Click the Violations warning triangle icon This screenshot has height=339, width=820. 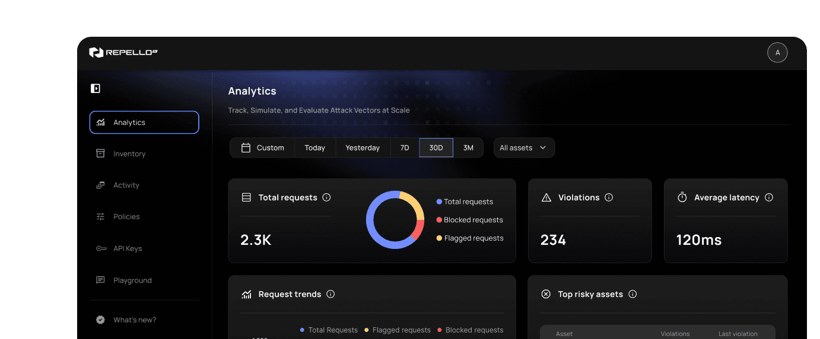[x=546, y=198]
